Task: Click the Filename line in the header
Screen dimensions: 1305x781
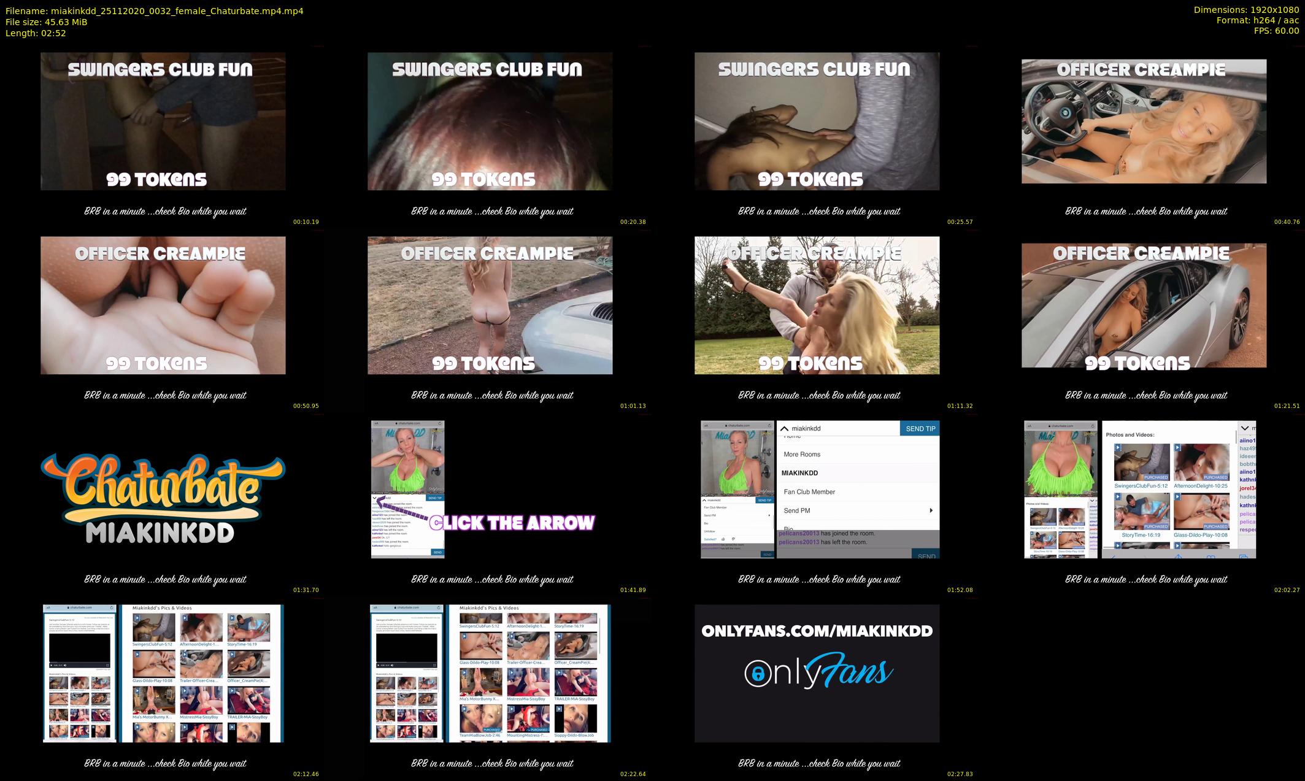Action: coord(155,11)
